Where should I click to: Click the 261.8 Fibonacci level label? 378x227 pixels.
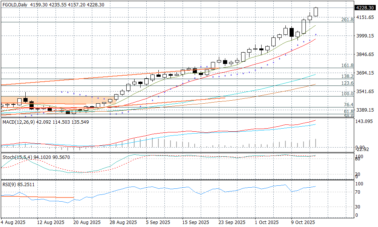[347, 20]
